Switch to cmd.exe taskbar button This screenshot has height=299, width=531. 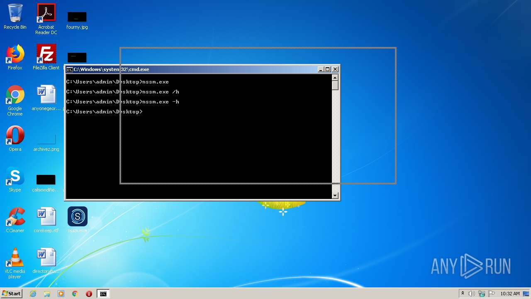click(103, 294)
